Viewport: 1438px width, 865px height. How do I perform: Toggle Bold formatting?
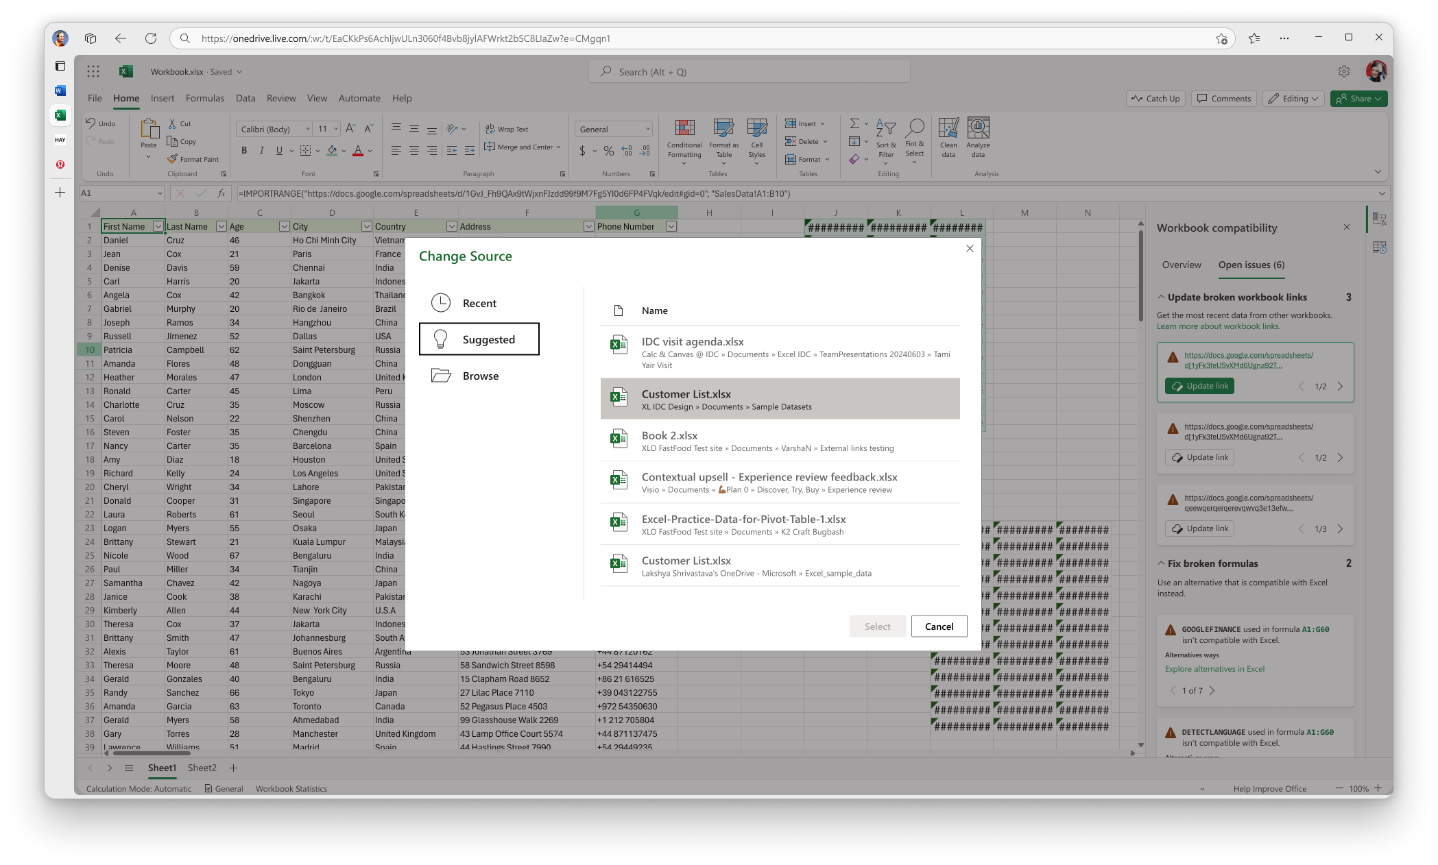243,150
